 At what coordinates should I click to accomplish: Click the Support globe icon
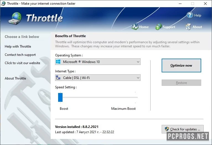point(159,27)
